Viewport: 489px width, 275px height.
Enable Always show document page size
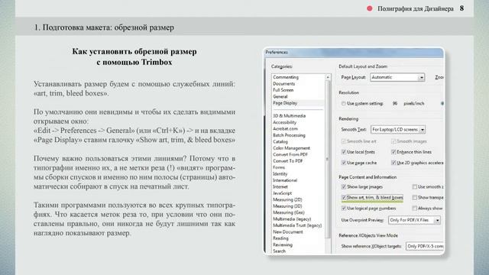click(x=414, y=209)
